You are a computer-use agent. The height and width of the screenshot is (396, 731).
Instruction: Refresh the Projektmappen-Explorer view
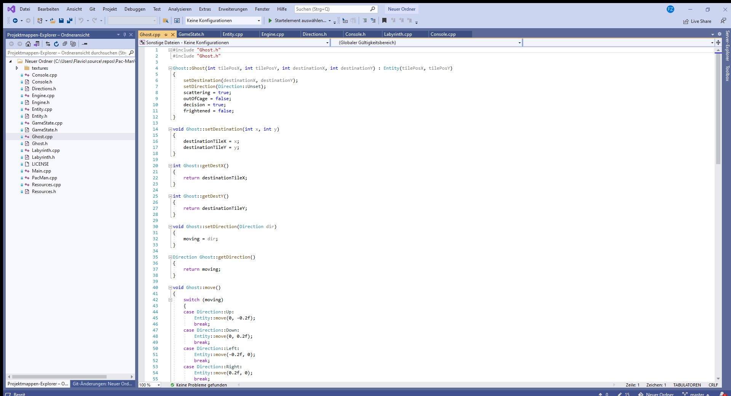coord(56,44)
